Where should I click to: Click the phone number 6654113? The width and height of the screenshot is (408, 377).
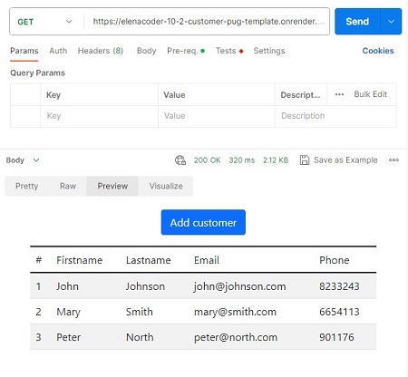pyautogui.click(x=339, y=312)
